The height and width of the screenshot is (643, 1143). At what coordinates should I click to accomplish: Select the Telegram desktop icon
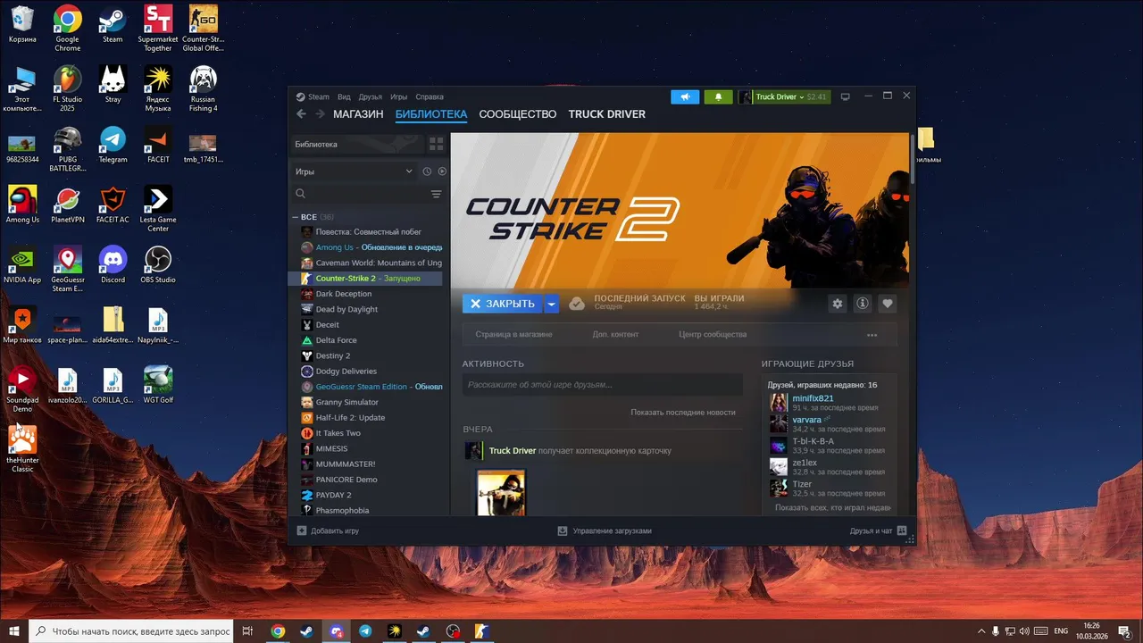tap(113, 144)
